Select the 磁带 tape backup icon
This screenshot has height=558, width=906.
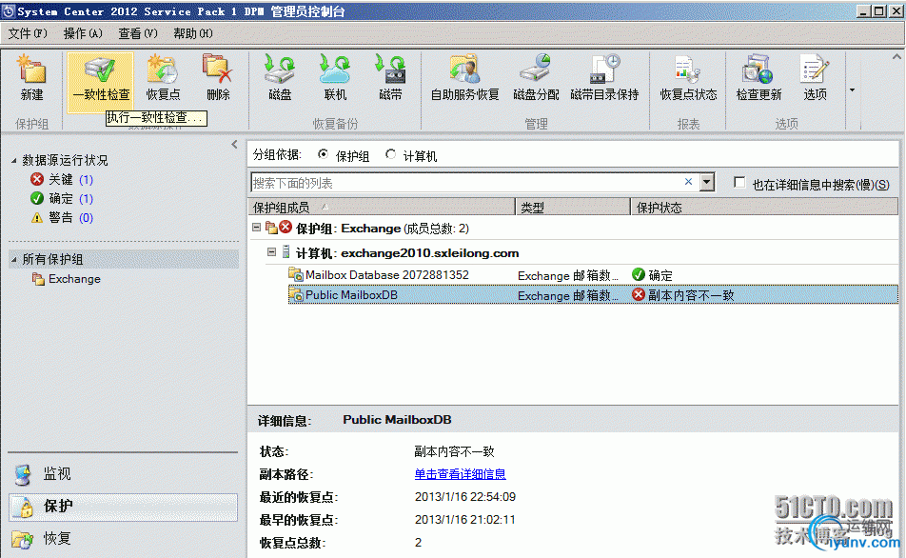(390, 70)
